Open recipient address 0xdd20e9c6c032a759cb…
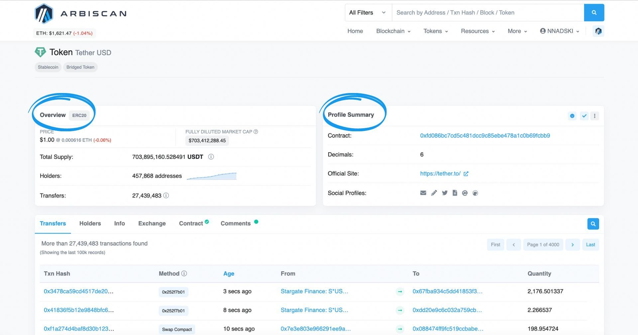The height and width of the screenshot is (335, 638). coord(447,310)
